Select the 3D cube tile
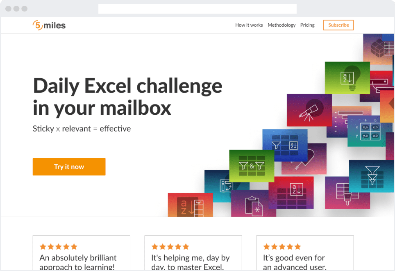Image resolution: width=395 pixels, height=271 pixels. (378, 48)
